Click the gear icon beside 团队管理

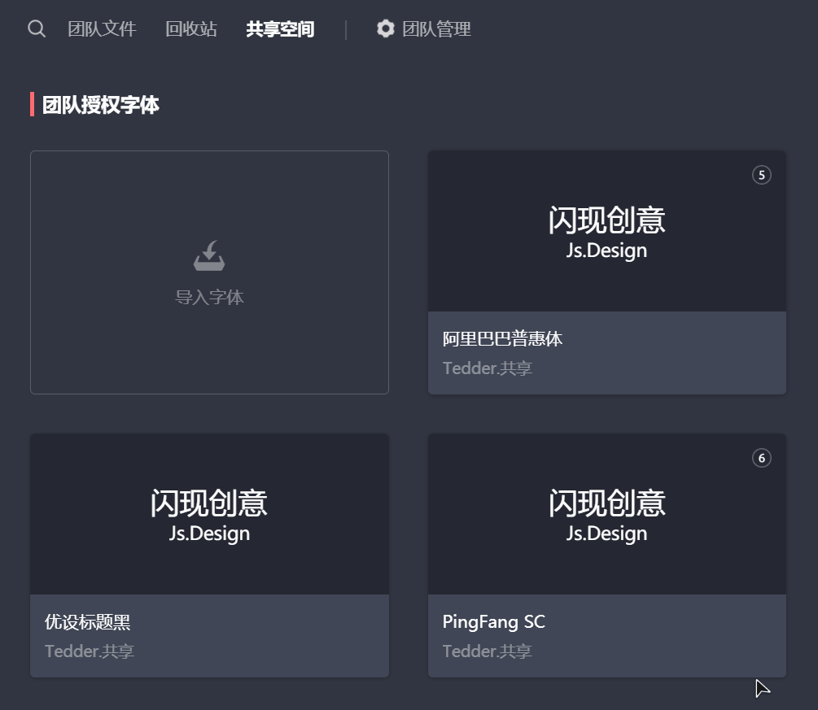point(386,28)
